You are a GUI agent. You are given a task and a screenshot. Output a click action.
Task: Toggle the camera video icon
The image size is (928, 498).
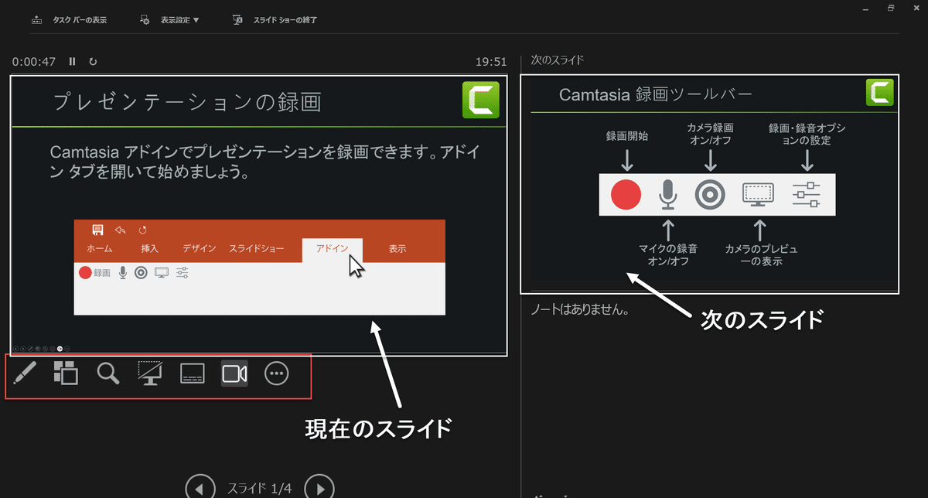(234, 374)
